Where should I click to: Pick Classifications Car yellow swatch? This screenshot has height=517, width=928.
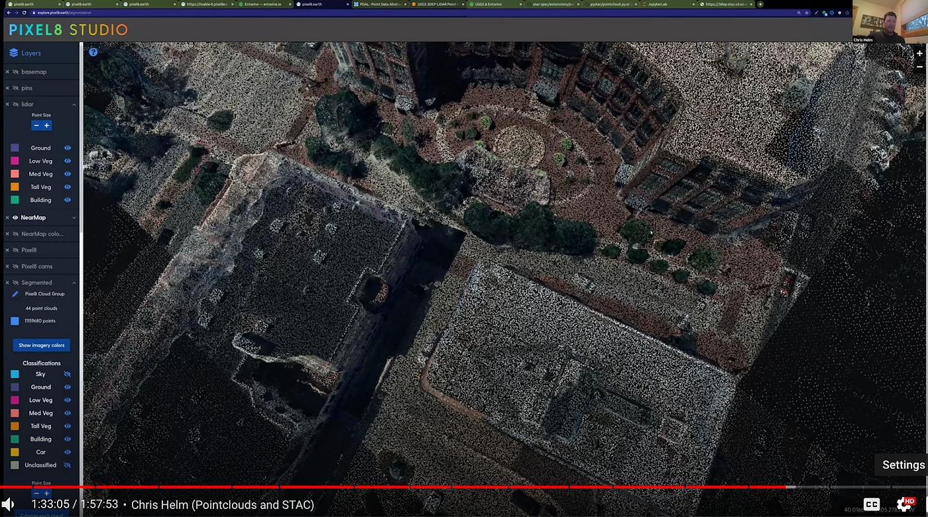tap(15, 452)
